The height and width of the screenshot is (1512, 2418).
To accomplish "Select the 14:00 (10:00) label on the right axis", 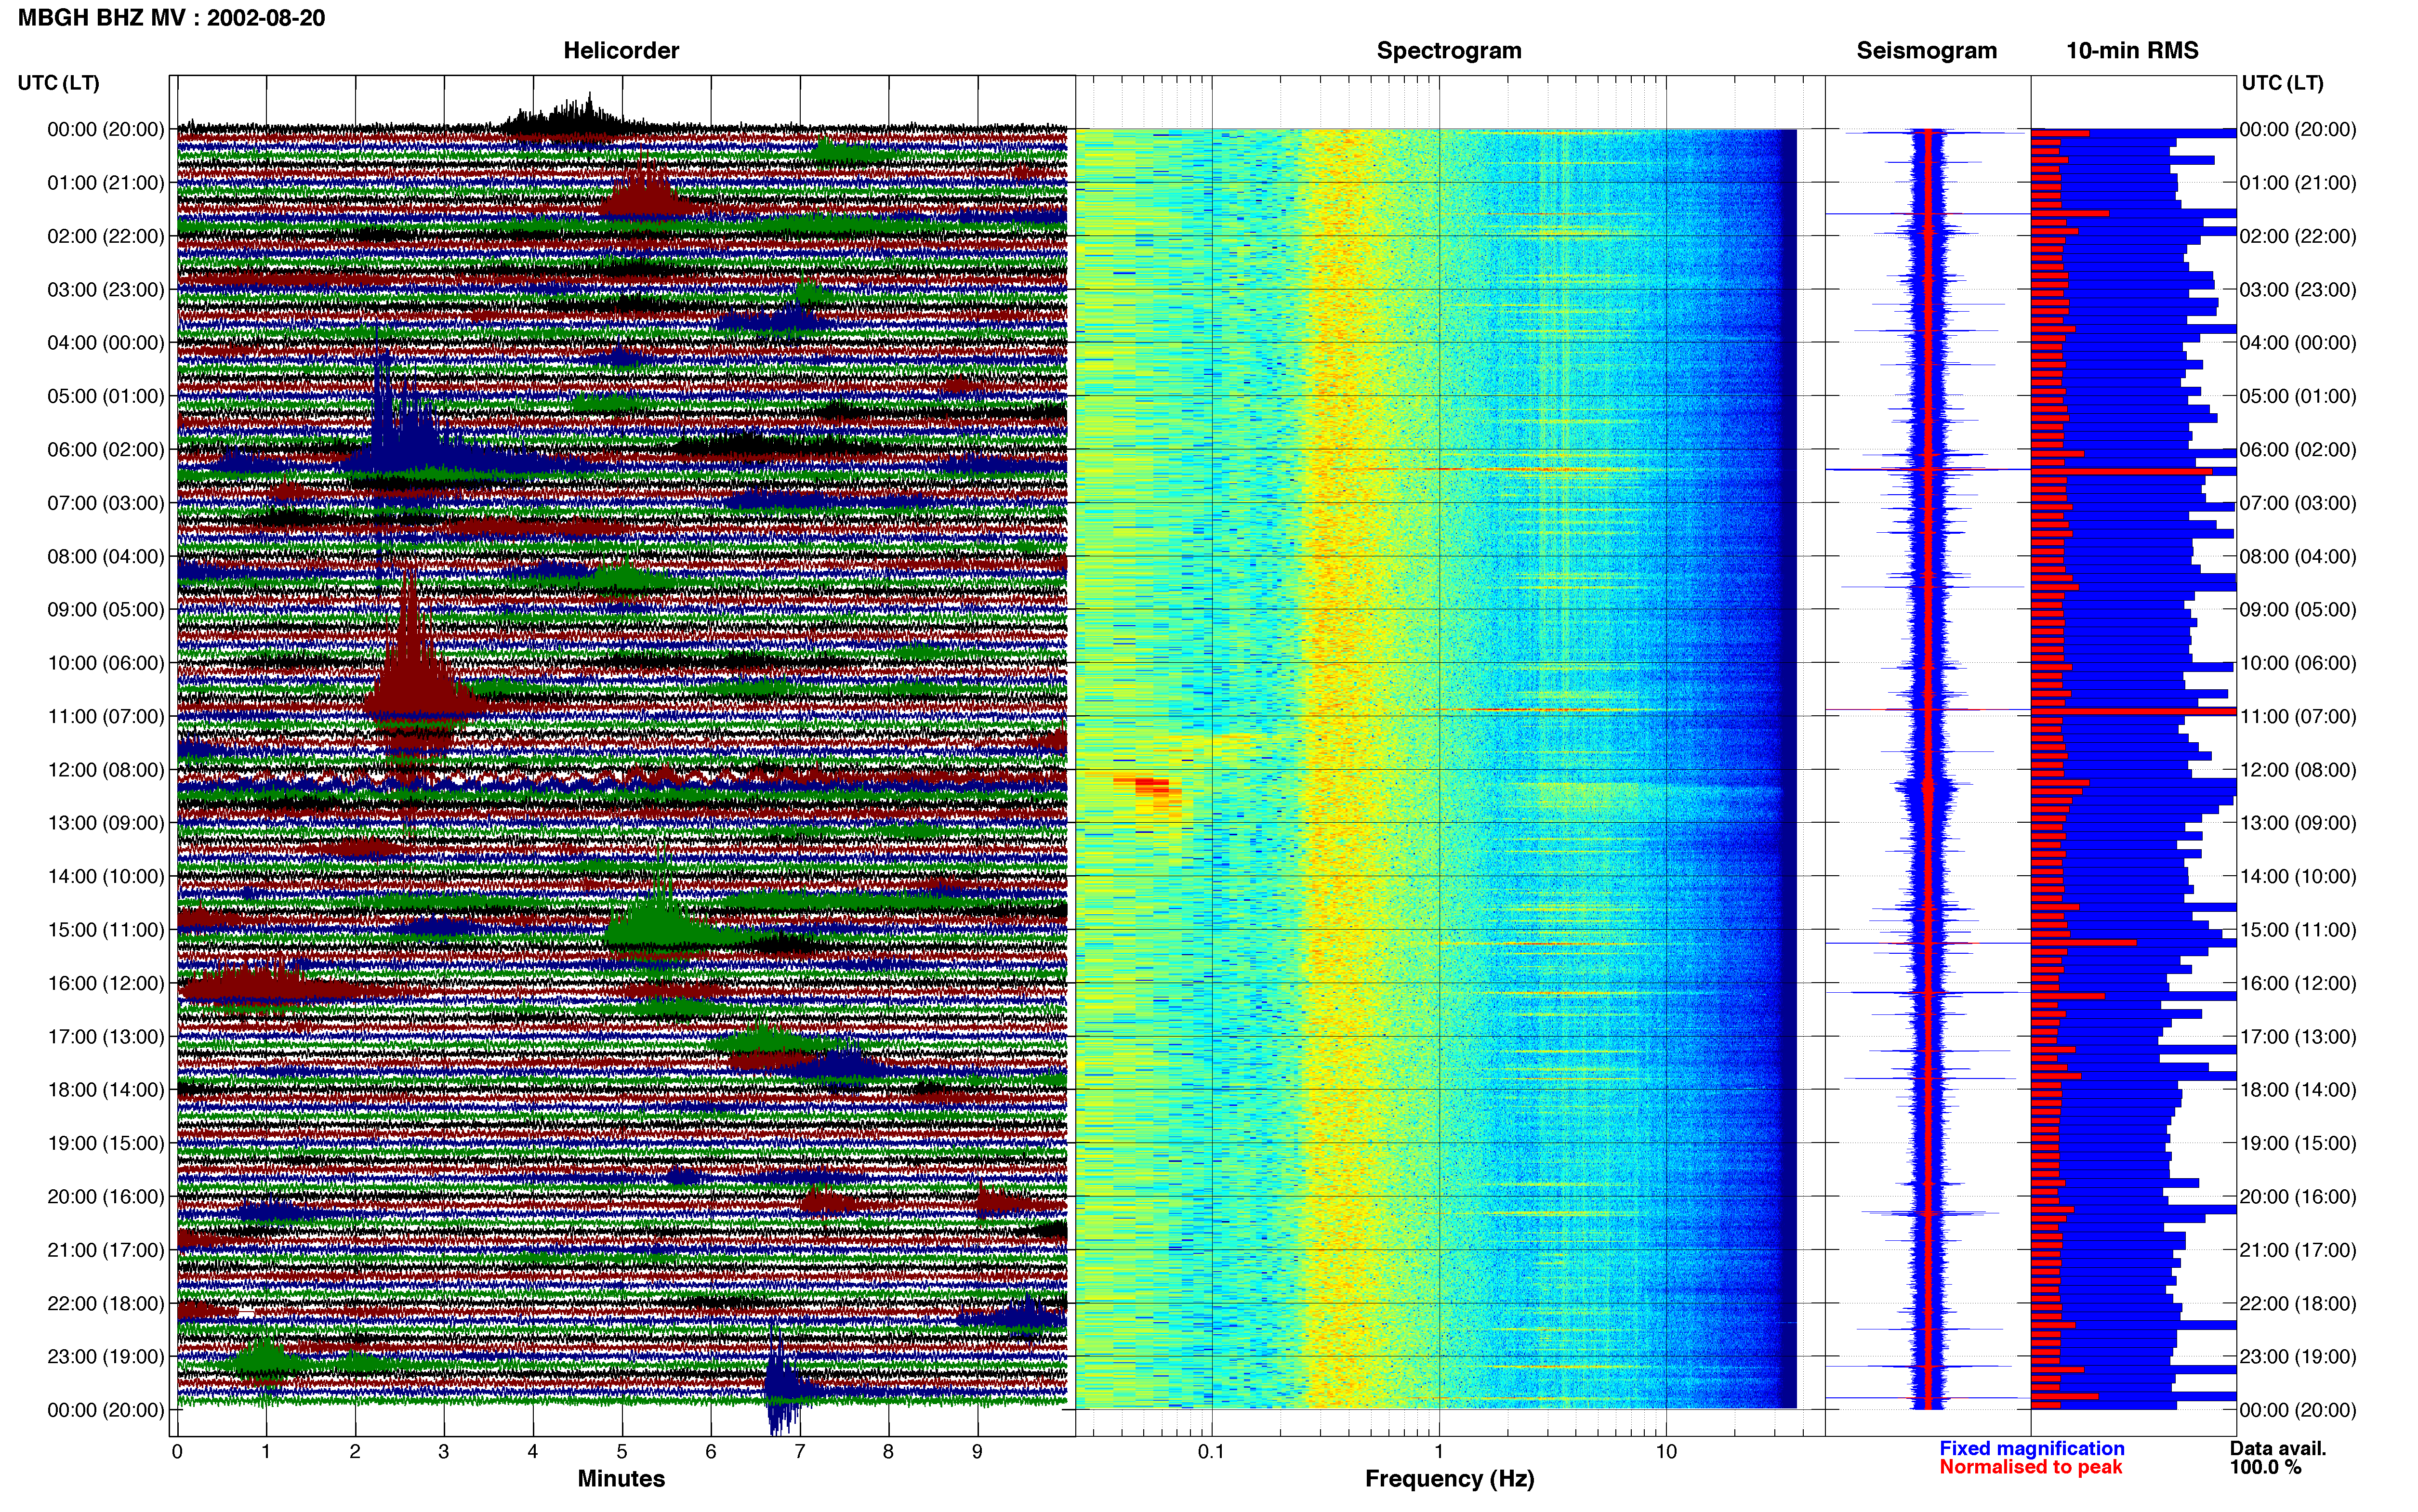I will tap(2298, 877).
